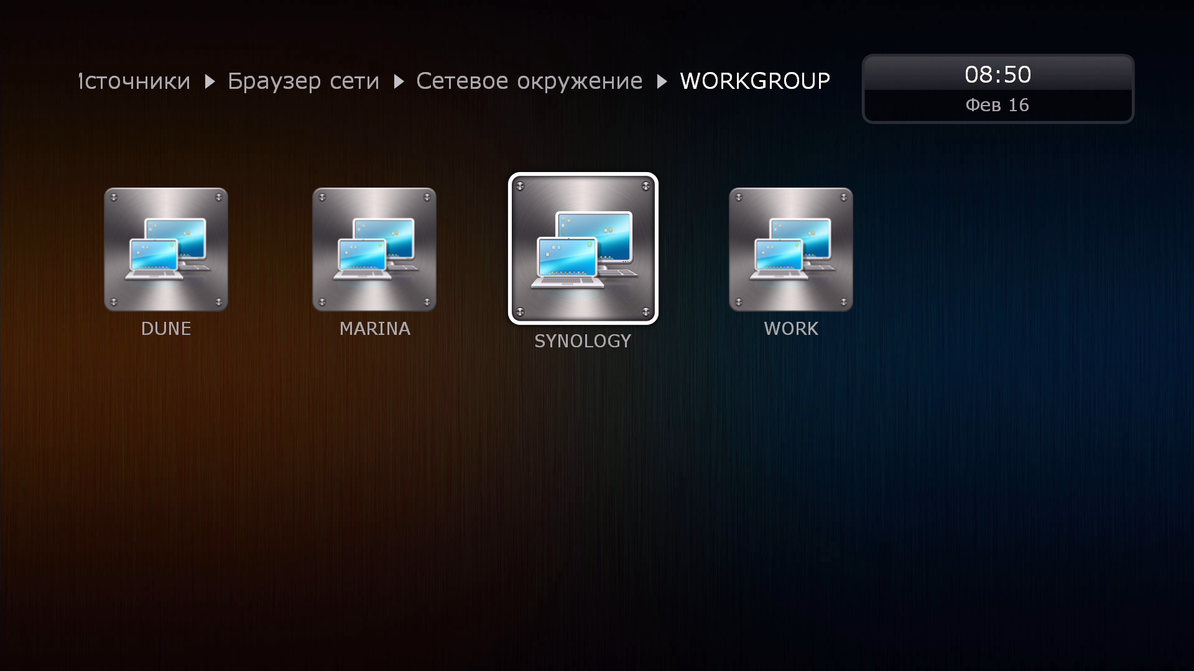Click arrow before WORKGROUP breadcrumb
The width and height of the screenshot is (1194, 671).
tap(662, 81)
